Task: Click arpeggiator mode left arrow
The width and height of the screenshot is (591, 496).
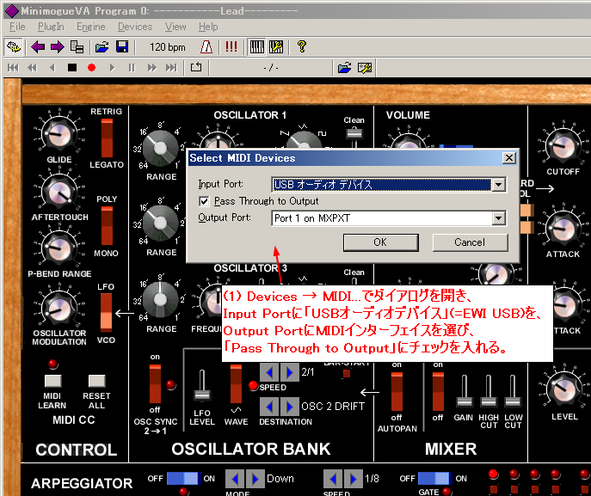Action: tap(235, 479)
